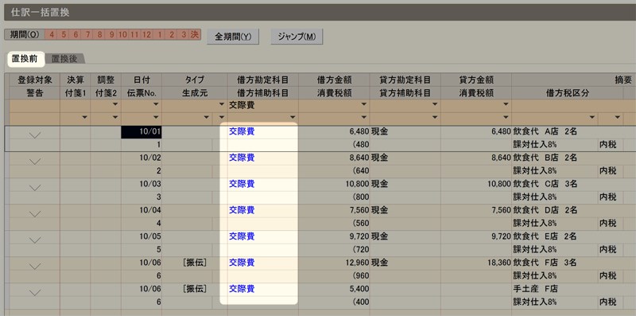Select the 10/05 date cell

[142, 236]
